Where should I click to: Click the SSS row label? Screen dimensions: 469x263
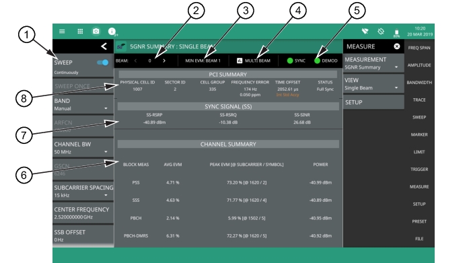136,200
